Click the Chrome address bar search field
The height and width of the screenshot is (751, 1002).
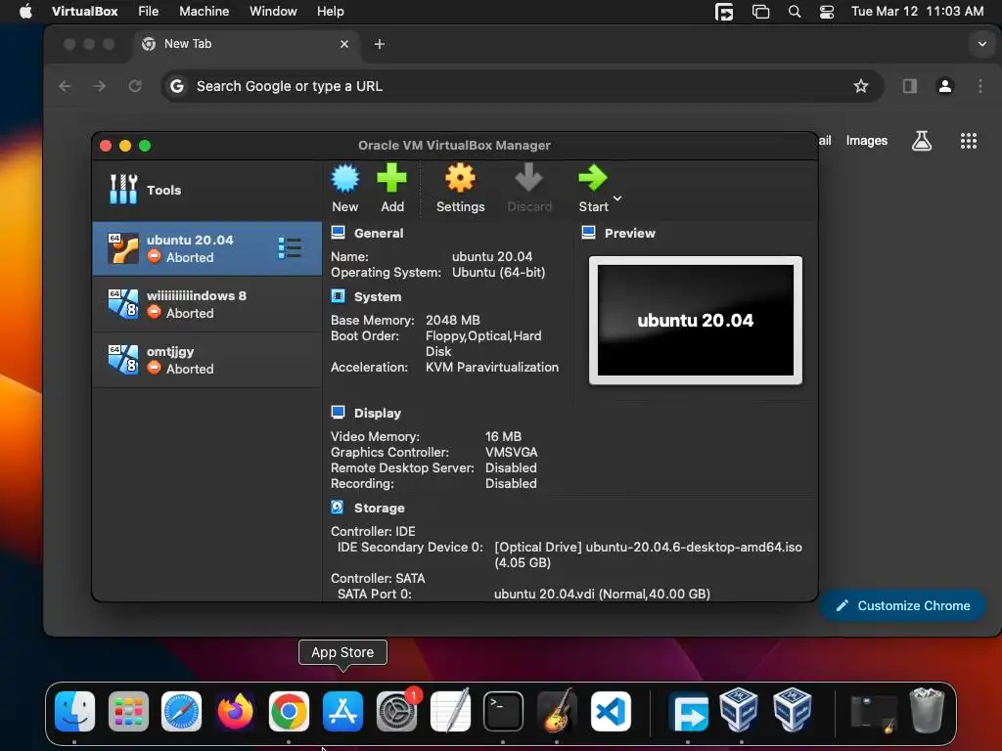pyautogui.click(x=523, y=86)
